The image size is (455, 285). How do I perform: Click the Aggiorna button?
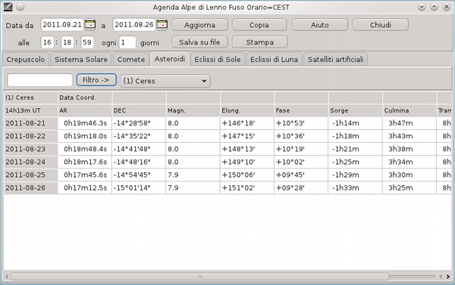pyautogui.click(x=199, y=25)
